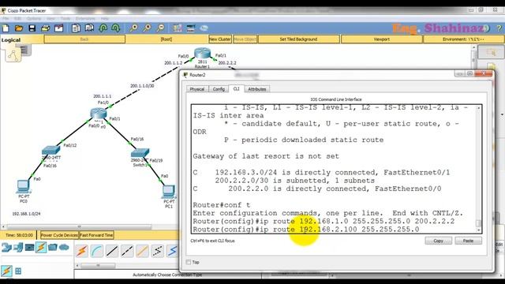Click the Undo arrow icon
The width and height of the screenshot is (505, 284).
coord(103,28)
